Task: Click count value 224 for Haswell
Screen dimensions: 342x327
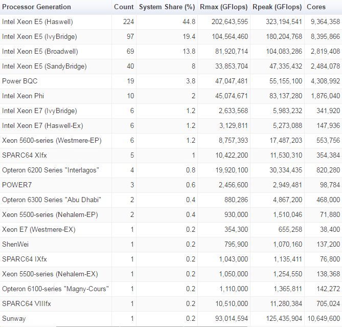Action: coord(128,22)
